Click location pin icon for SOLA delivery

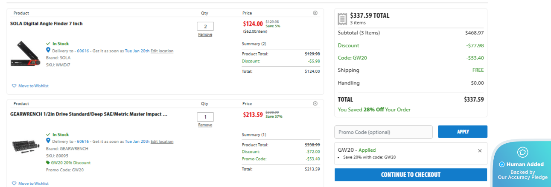point(48,51)
